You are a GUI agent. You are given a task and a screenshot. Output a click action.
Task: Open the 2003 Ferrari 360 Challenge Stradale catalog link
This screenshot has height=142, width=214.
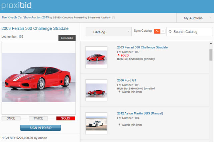[x=142, y=47]
